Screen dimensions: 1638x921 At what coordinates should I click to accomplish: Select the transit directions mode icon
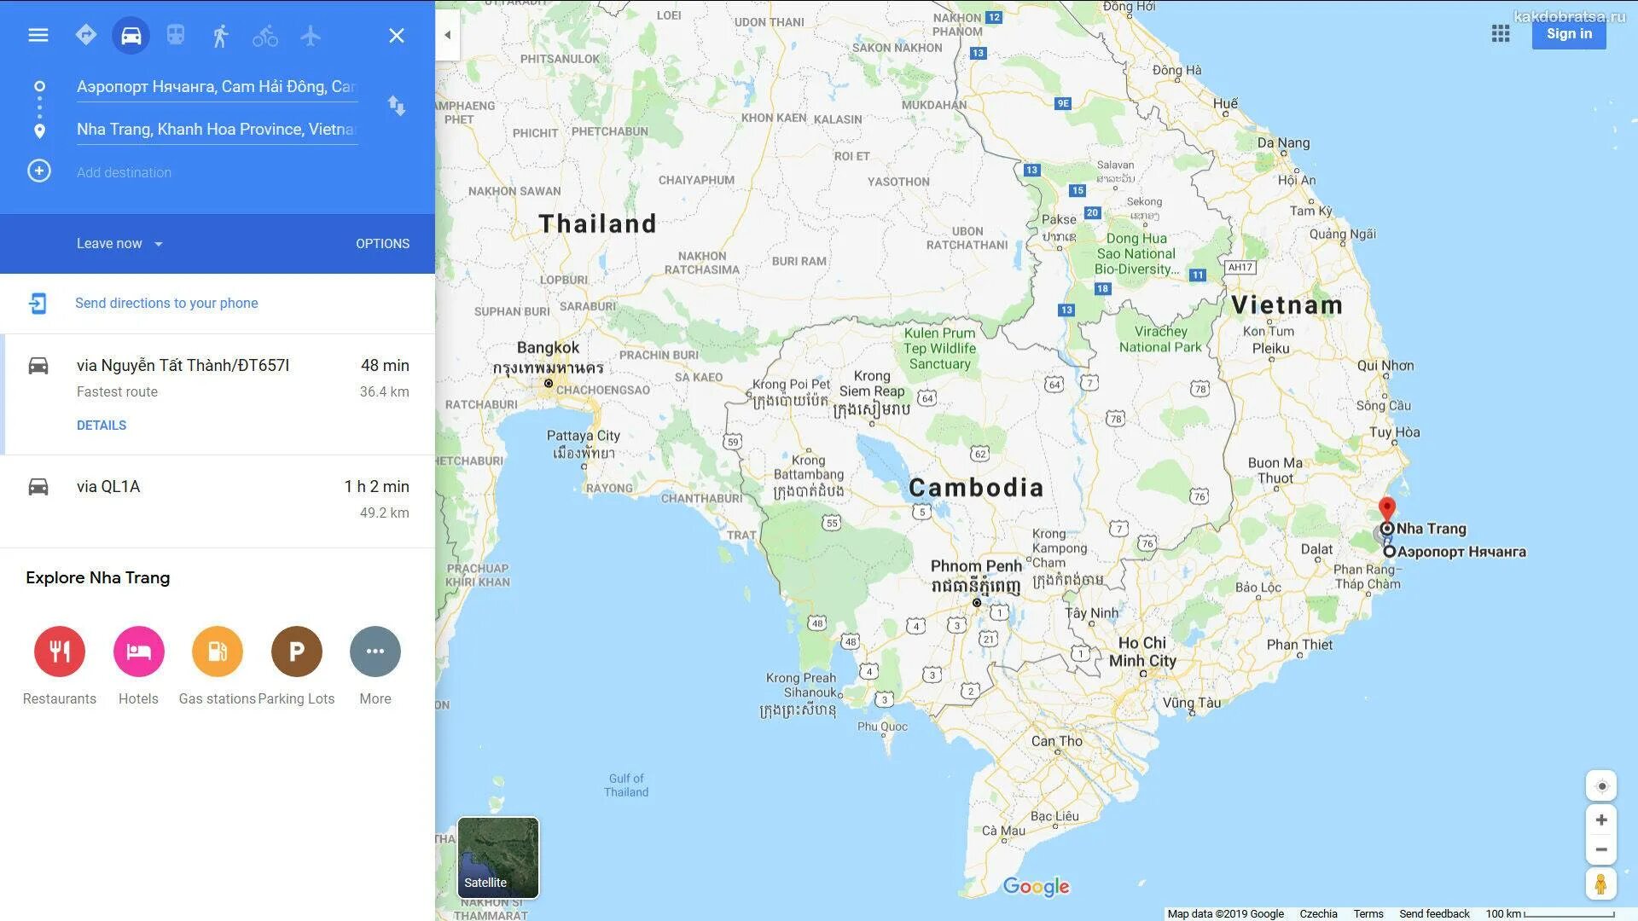coord(172,35)
